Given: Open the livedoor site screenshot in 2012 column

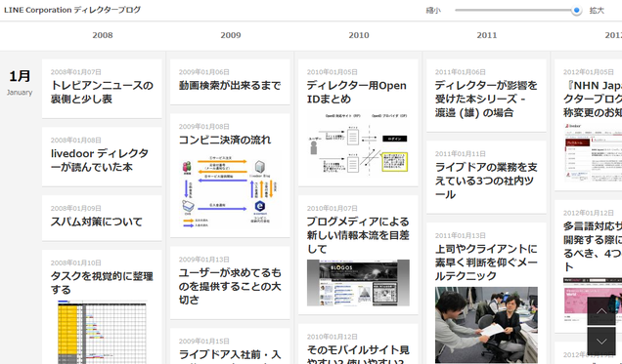Looking at the screenshot, I should coord(593,152).
